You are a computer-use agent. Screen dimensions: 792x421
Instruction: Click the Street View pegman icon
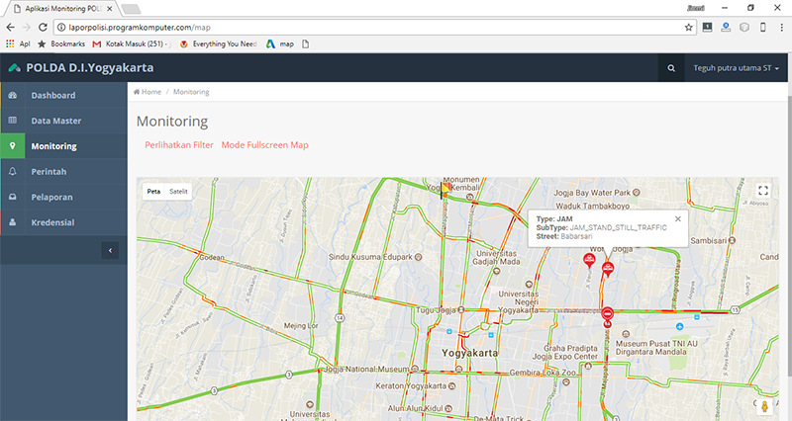coord(764,406)
